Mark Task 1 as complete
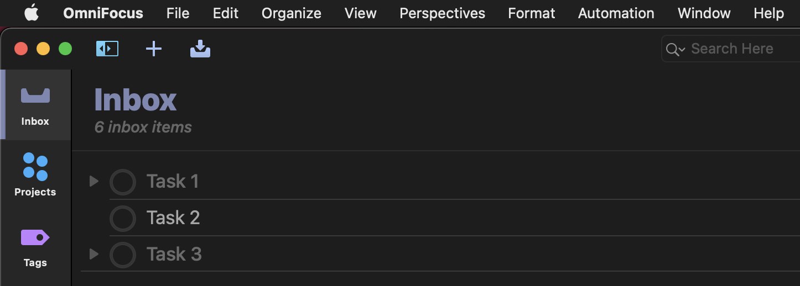The height and width of the screenshot is (286, 800). click(x=123, y=182)
